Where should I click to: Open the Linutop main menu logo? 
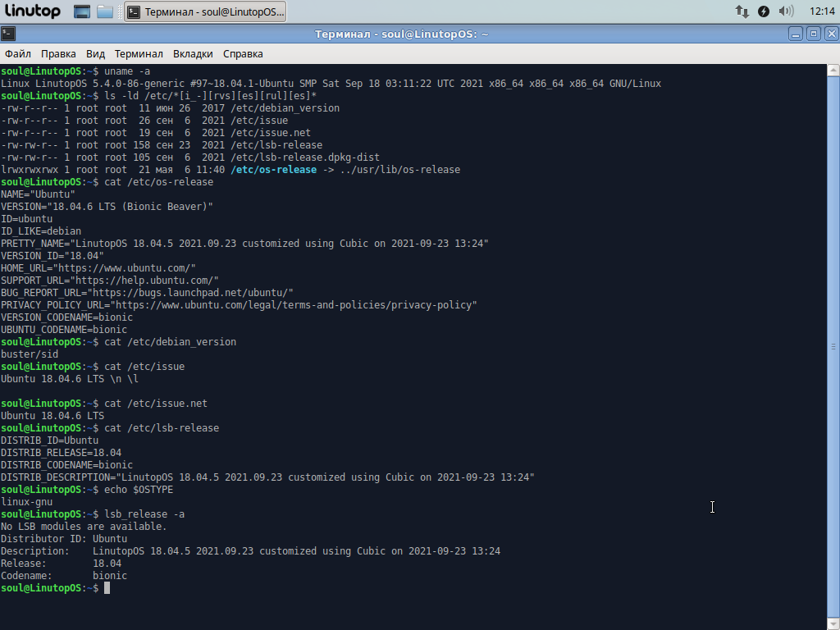point(33,11)
